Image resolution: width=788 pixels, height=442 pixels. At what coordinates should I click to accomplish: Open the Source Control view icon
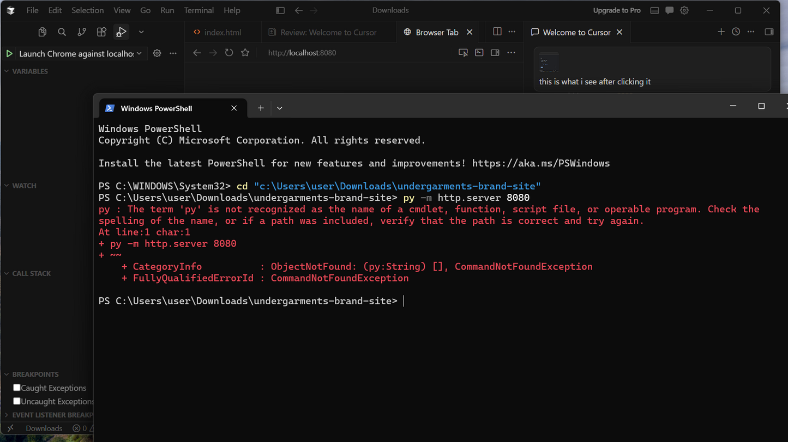point(82,32)
